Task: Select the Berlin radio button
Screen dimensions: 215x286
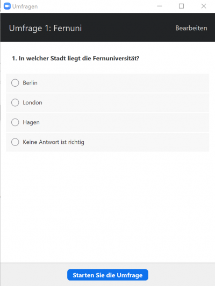Action: click(15, 83)
